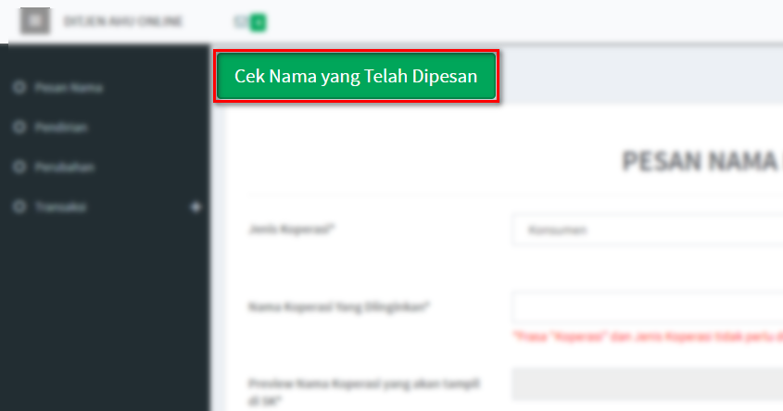Open the Jenis Koperasi dropdown
The width and height of the screenshot is (783, 411).
point(647,230)
